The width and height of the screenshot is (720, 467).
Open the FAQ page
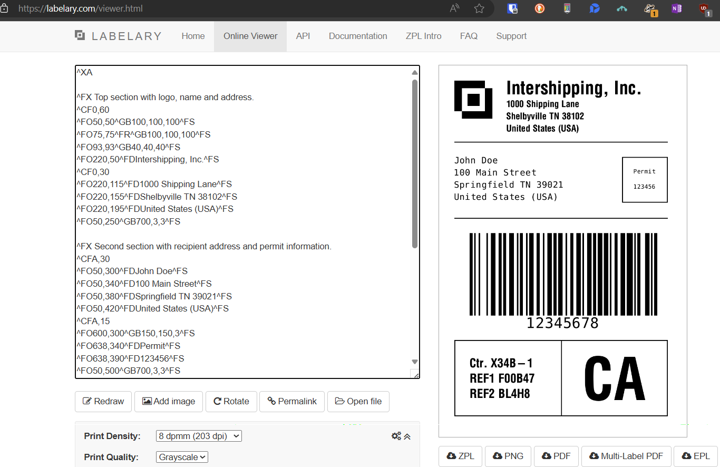coord(469,36)
